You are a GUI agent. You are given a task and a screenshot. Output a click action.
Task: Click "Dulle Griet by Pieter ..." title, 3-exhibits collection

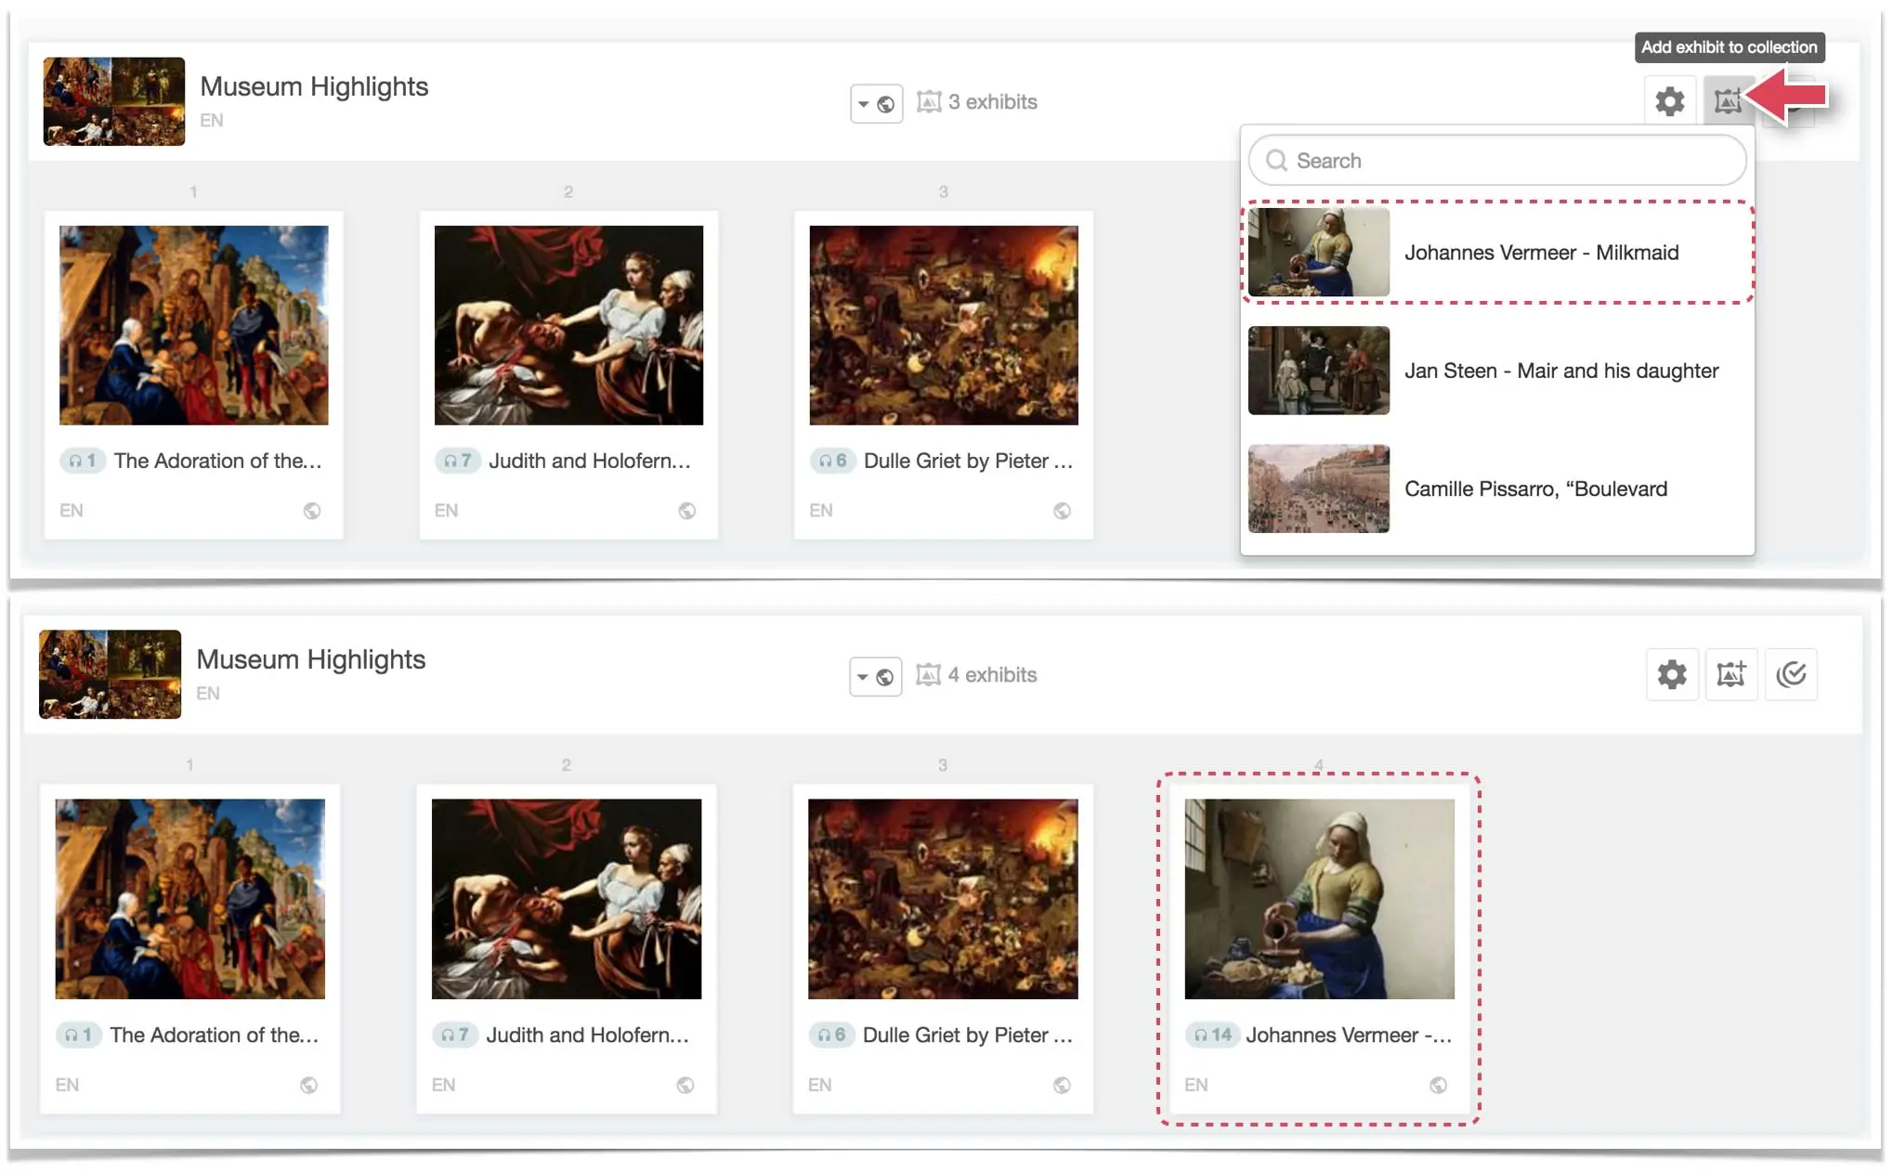coord(969,461)
